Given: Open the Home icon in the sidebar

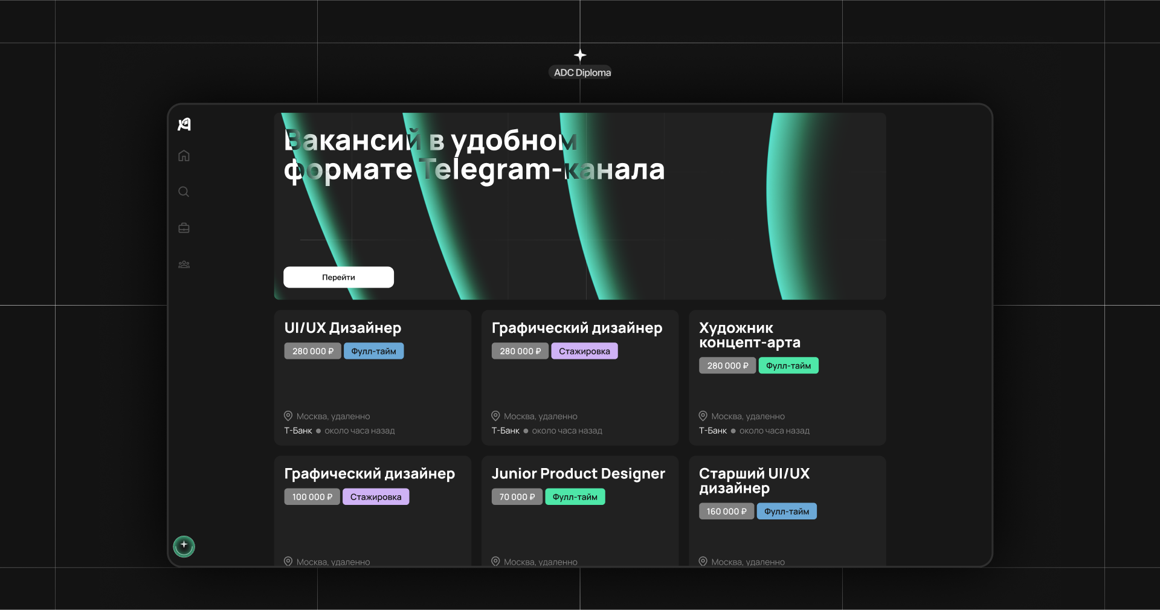Looking at the screenshot, I should tap(184, 156).
